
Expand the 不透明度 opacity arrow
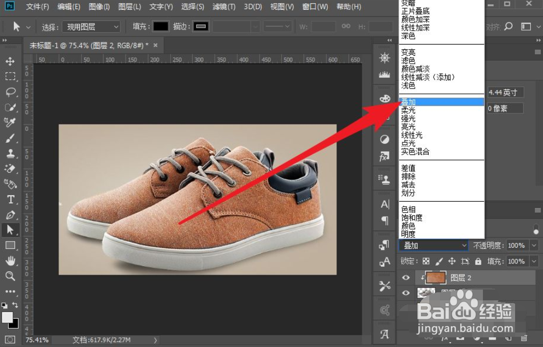(x=534, y=246)
